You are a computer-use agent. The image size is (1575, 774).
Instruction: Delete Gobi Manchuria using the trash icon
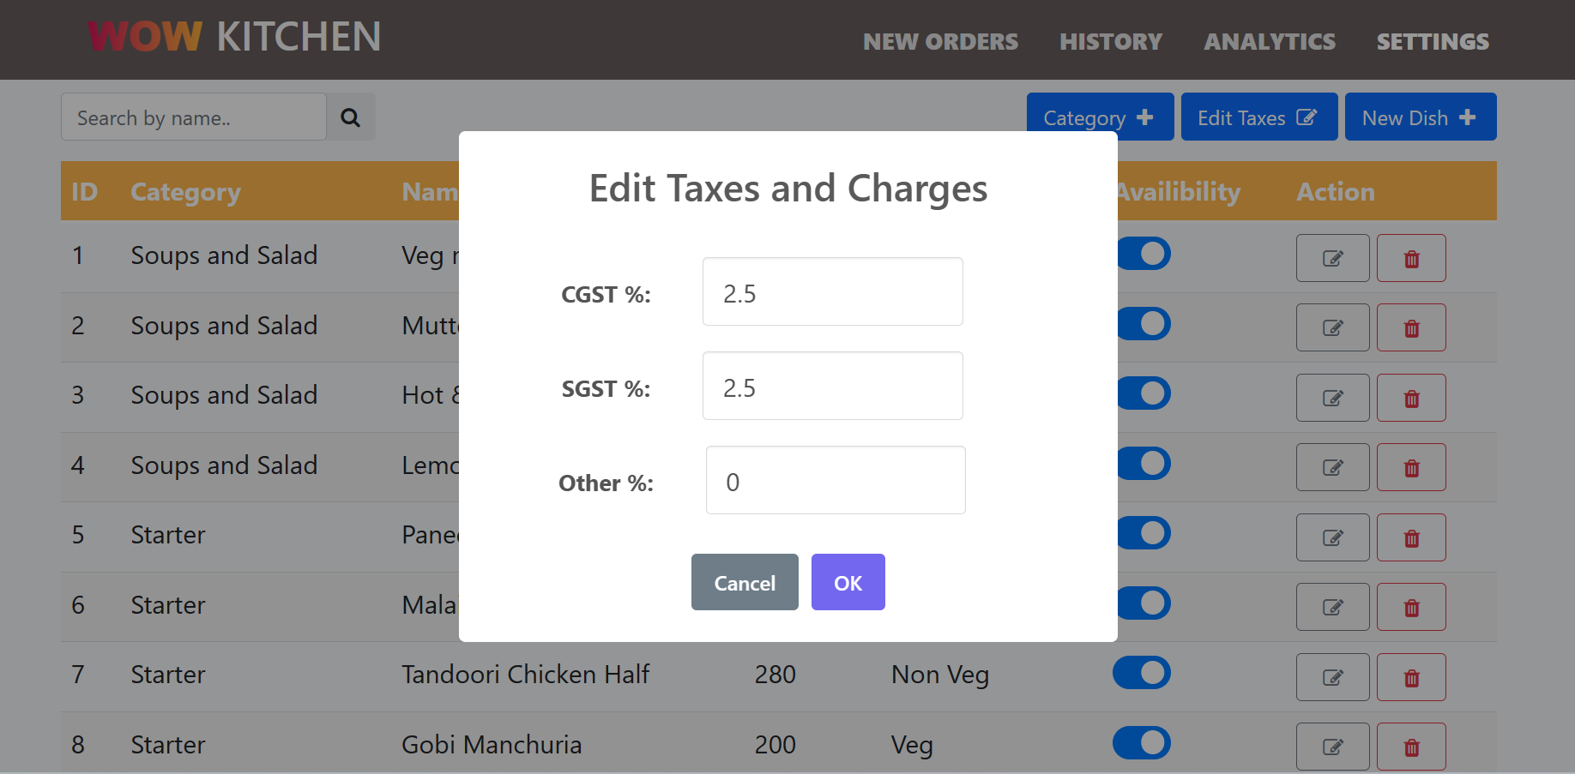1411,747
